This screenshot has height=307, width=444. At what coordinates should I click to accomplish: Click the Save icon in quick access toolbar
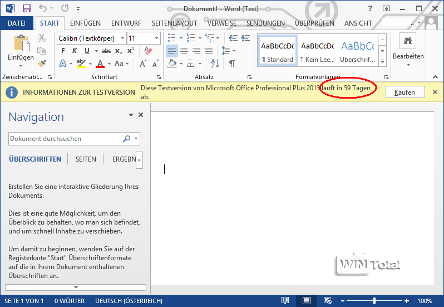coord(27,8)
